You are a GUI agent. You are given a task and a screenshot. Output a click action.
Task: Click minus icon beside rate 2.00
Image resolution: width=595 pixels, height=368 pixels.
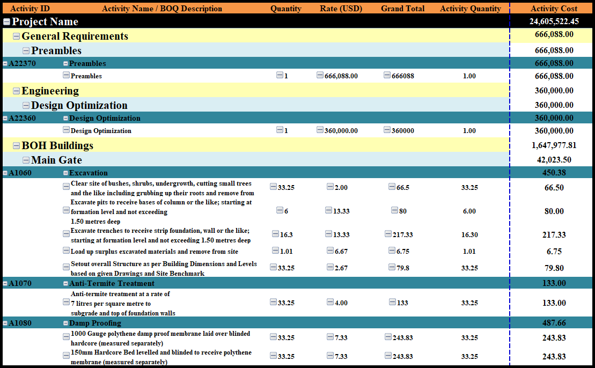pyautogui.click(x=330, y=187)
